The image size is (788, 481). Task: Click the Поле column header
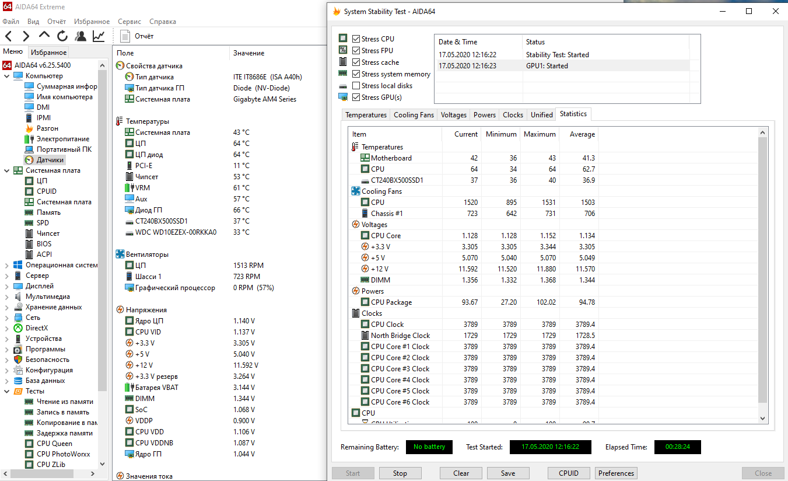(x=125, y=53)
